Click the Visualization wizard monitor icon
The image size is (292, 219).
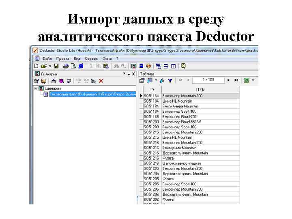(x=69, y=81)
